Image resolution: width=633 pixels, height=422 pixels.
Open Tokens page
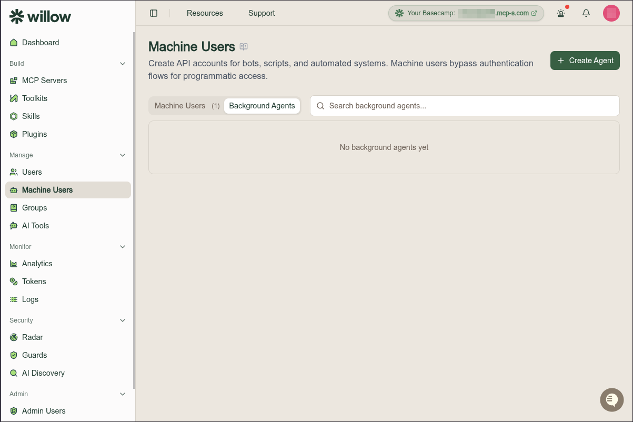[68, 282]
